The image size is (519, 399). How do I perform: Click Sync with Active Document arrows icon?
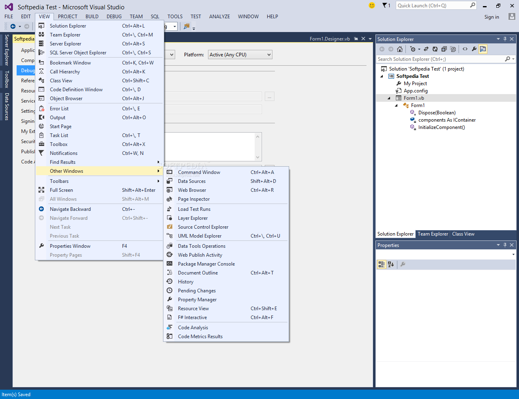coord(426,49)
